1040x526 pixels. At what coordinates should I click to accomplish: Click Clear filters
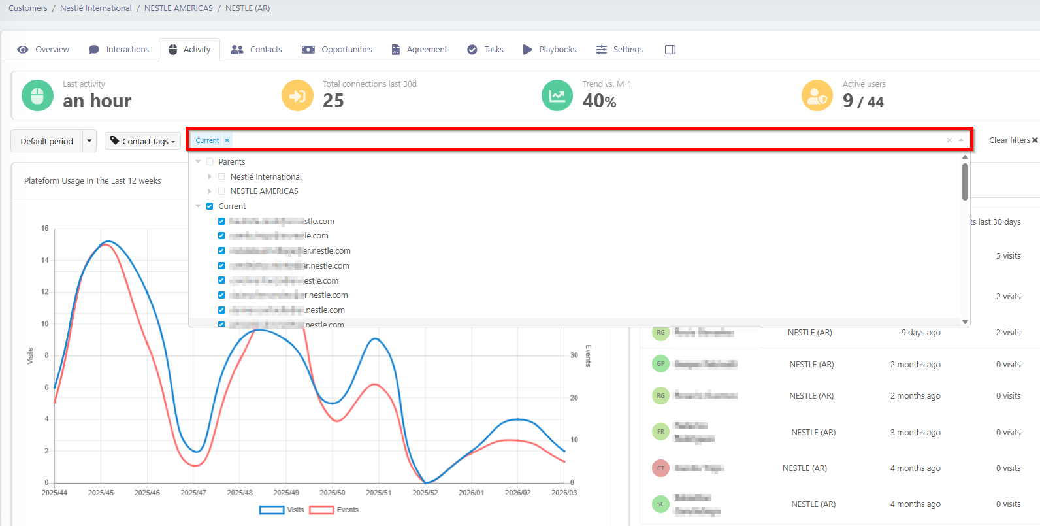(x=1013, y=140)
